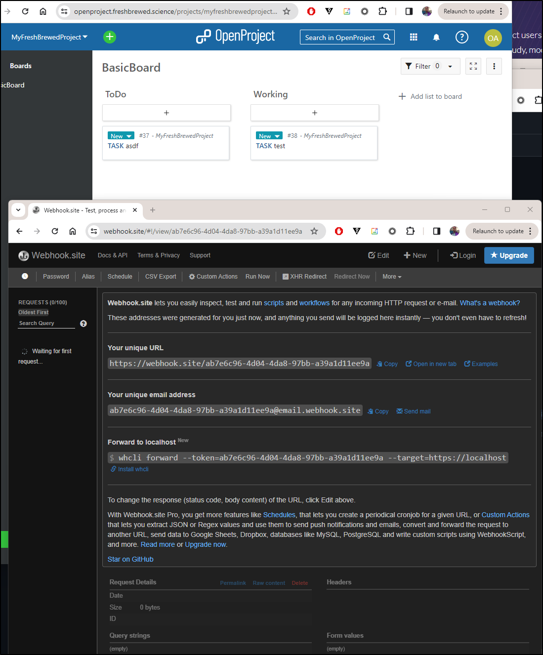543x655 pixels.
Task: Open status dropdown on task #37
Action: 121,136
